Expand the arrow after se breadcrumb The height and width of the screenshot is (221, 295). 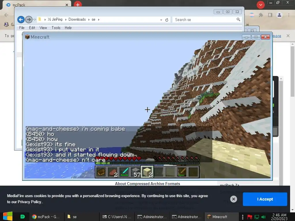[x=99, y=20]
